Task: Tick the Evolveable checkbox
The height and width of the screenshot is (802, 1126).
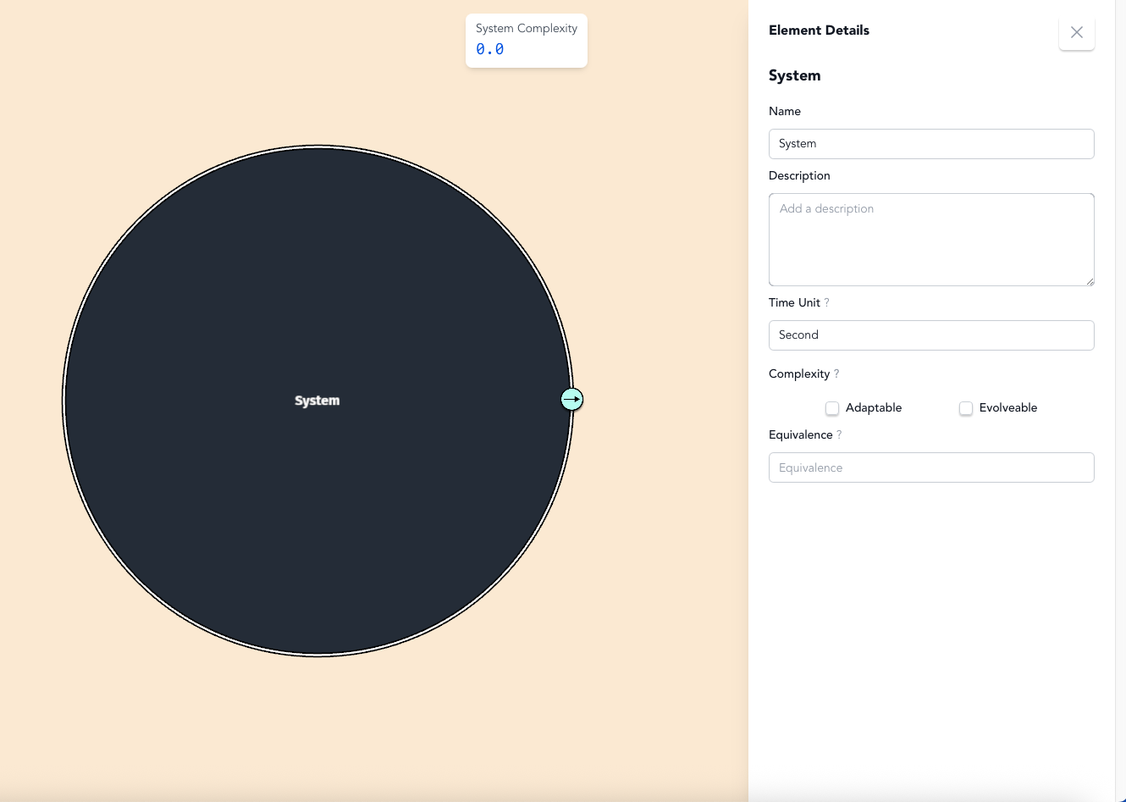Action: click(x=966, y=408)
